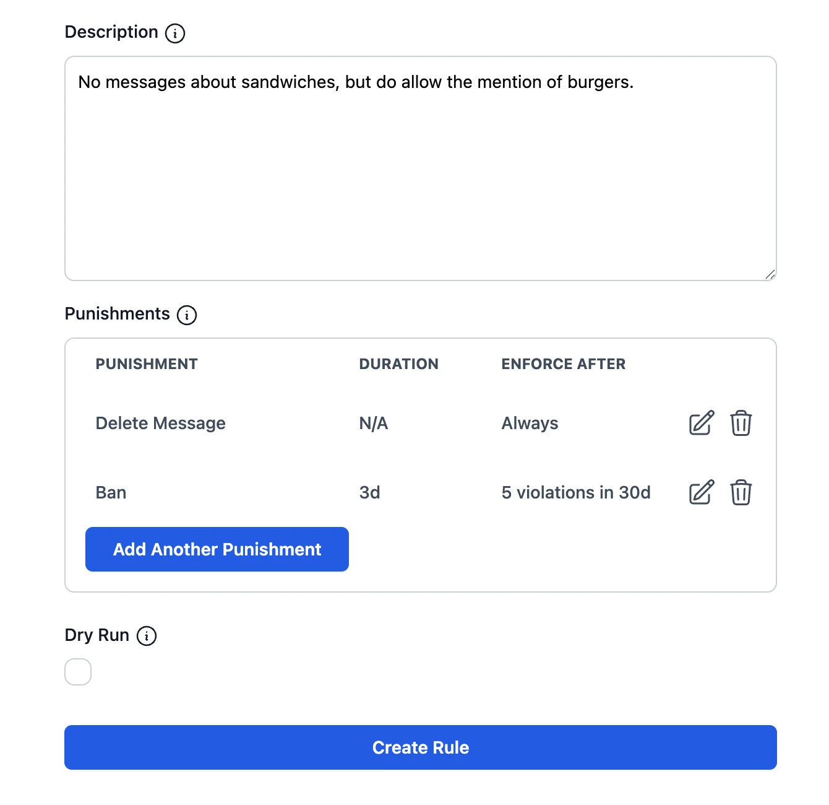This screenshot has height=805, width=829.
Task: Click the PUNISHMENT column header
Action: [x=147, y=364]
